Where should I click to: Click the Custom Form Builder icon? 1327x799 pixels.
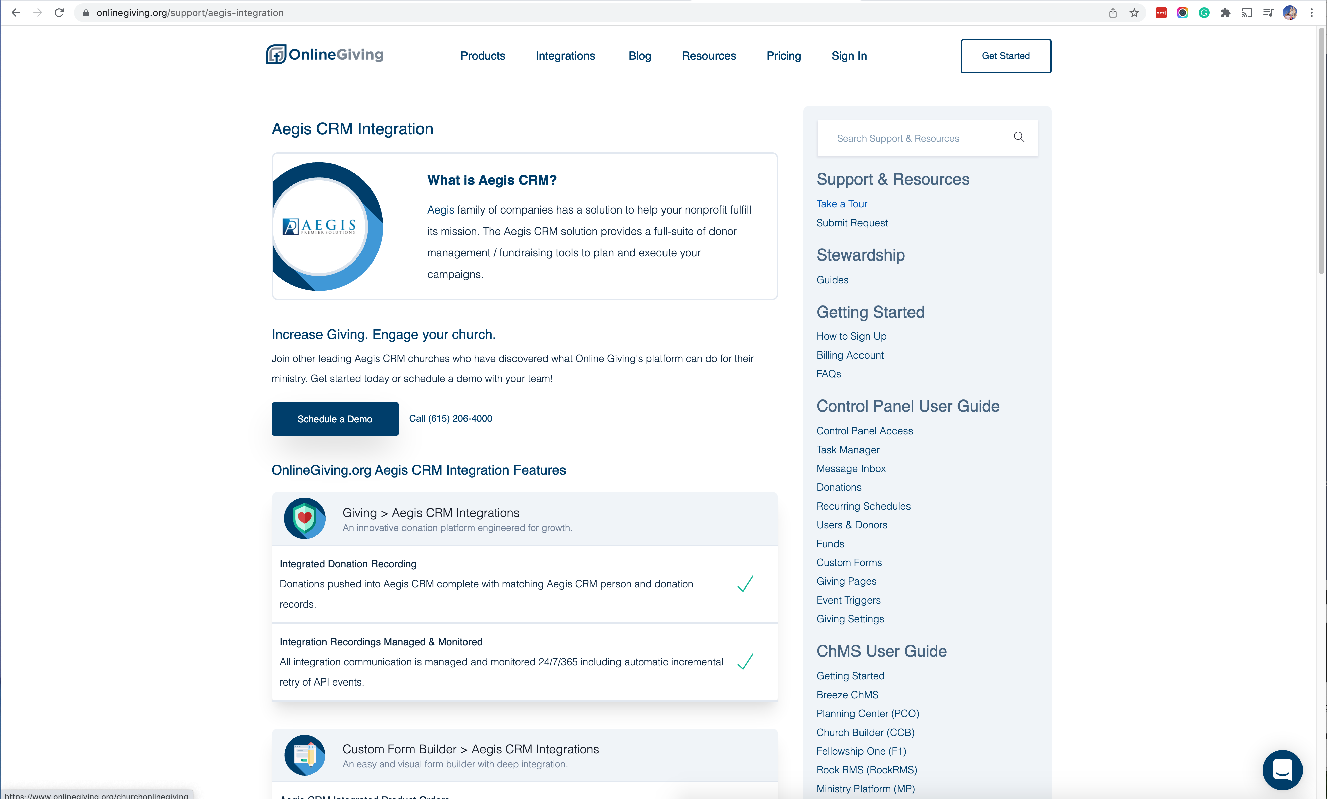[305, 755]
